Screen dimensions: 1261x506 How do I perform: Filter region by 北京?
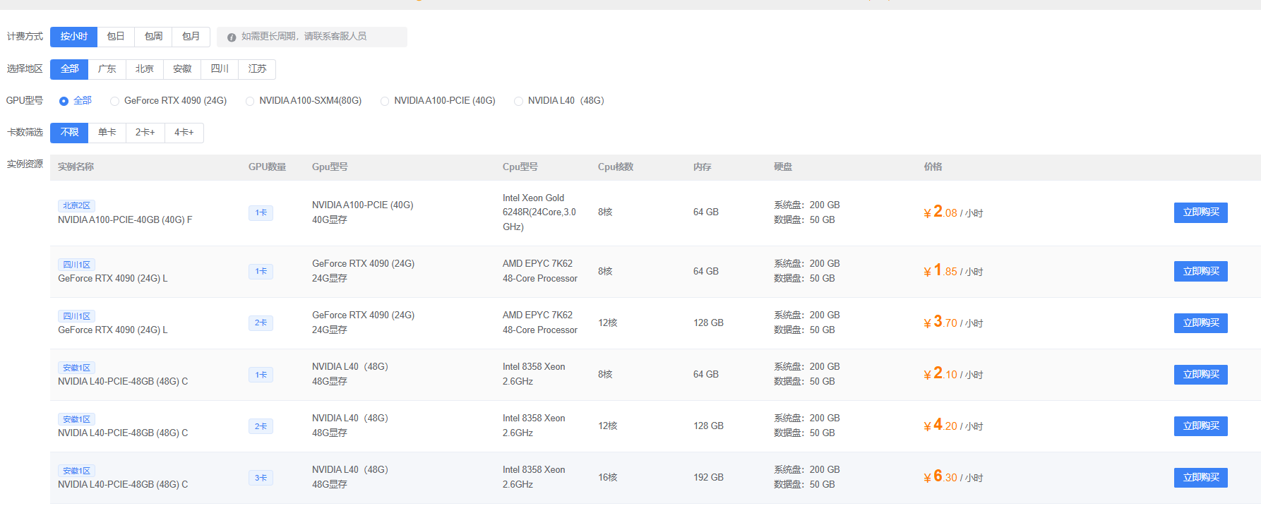145,69
